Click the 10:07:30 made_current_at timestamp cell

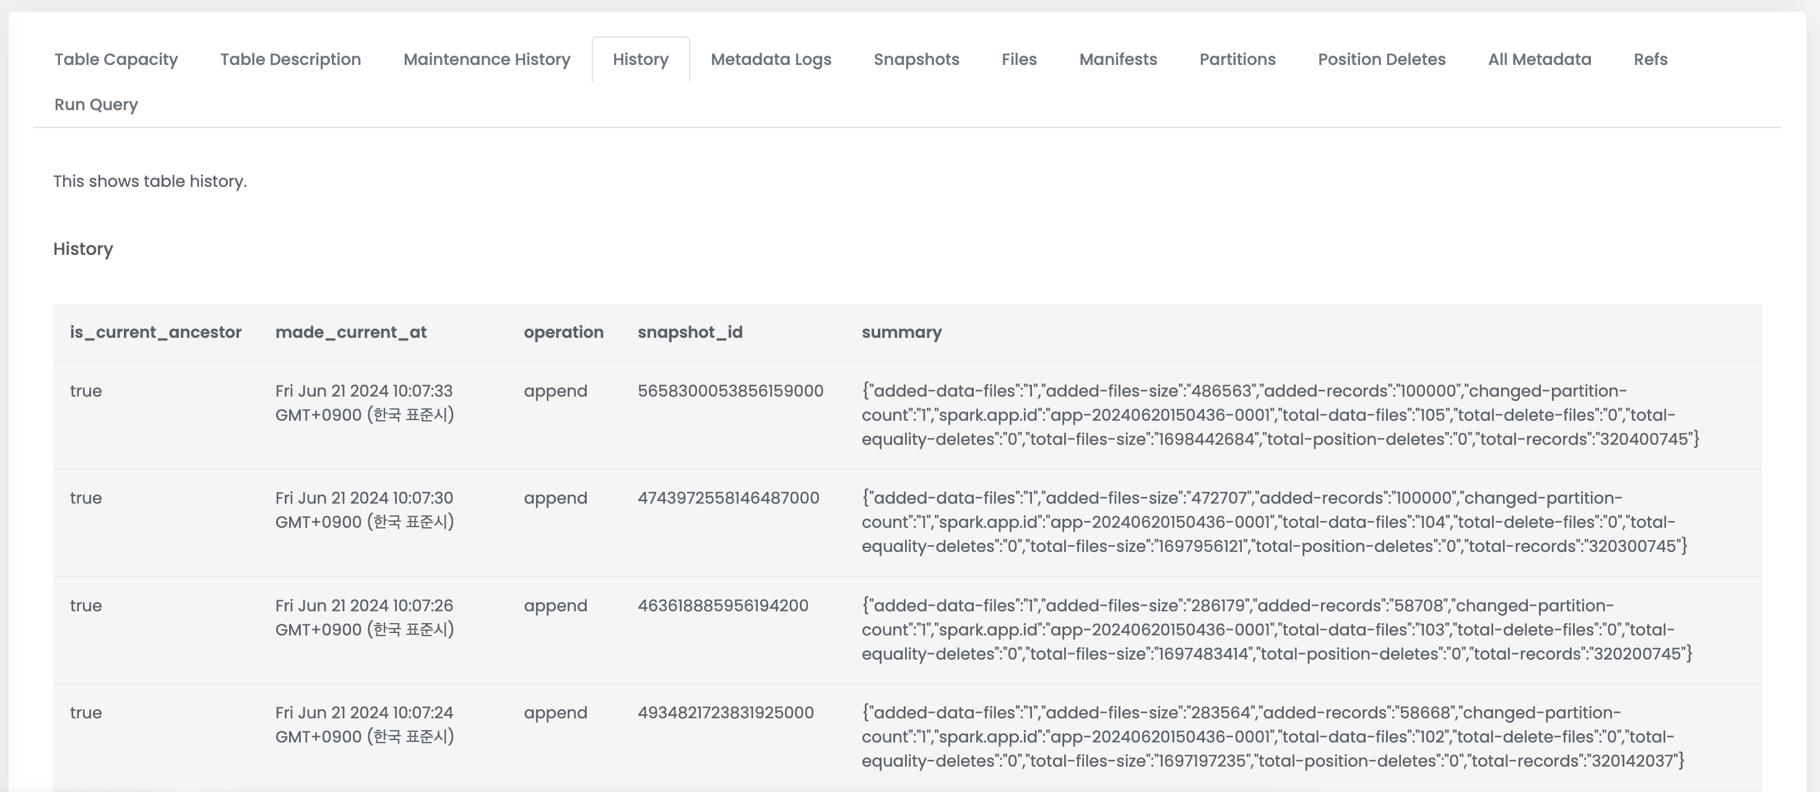[365, 510]
